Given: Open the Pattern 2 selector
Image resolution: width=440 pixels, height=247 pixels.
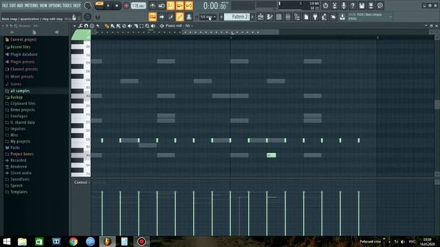Looking at the screenshot, I should coord(236,16).
